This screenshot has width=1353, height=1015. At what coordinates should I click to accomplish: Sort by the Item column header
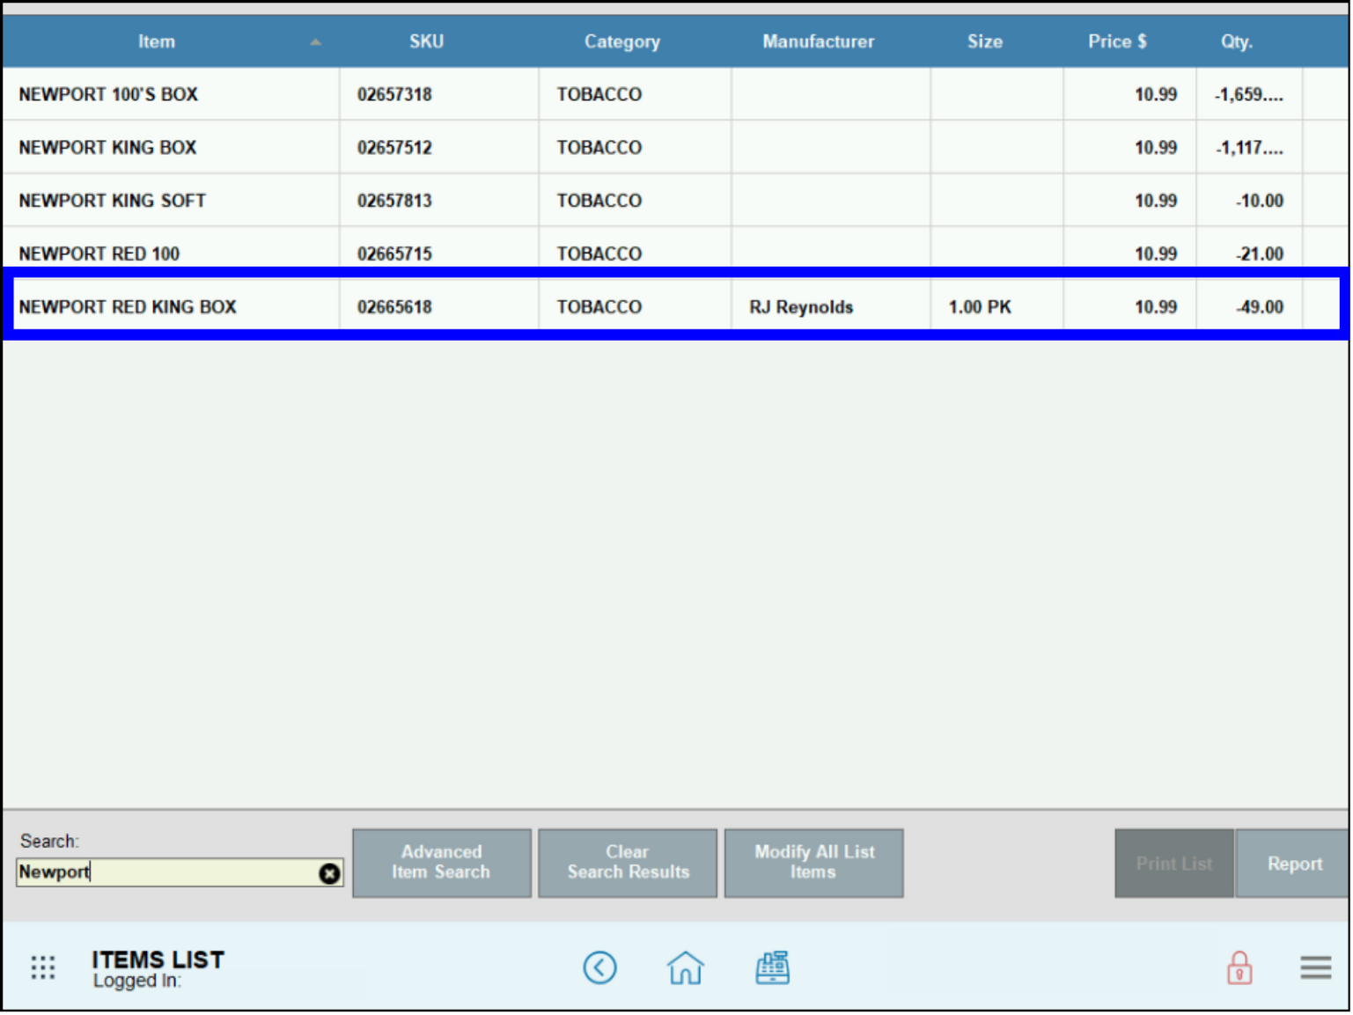pyautogui.click(x=156, y=41)
